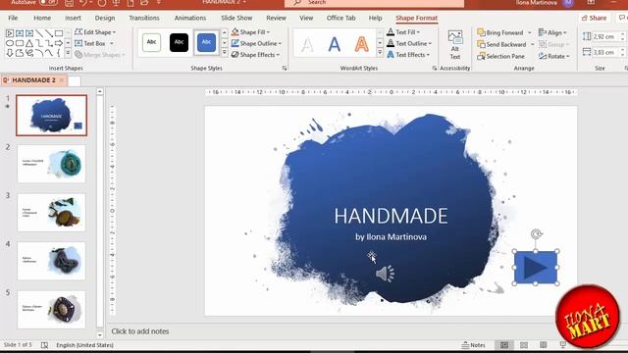Open the Shape Effects dropdown
Screen dimensions: 628x353
pos(255,55)
